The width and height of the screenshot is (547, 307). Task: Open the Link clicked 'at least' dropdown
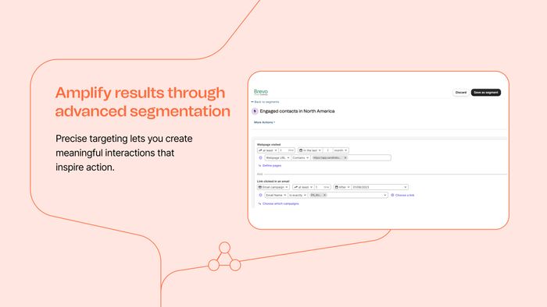coord(303,187)
